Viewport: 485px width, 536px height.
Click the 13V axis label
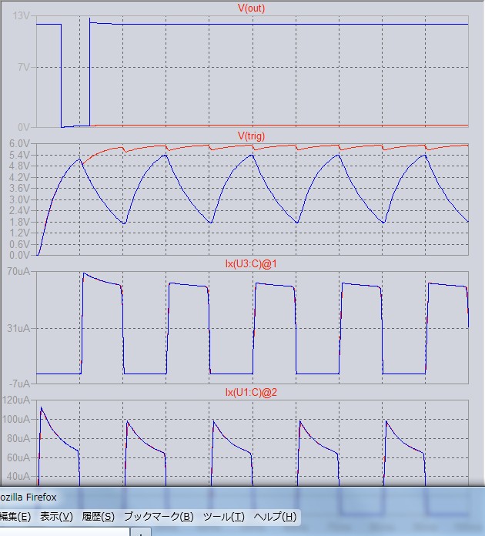(22, 15)
